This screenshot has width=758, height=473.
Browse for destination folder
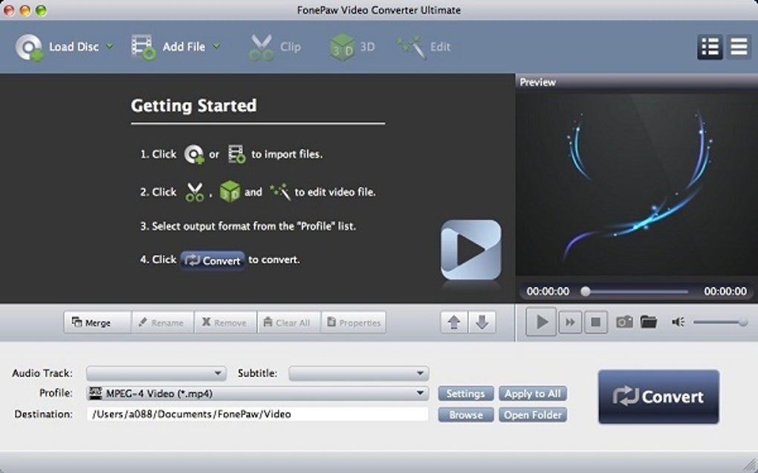pyautogui.click(x=465, y=415)
